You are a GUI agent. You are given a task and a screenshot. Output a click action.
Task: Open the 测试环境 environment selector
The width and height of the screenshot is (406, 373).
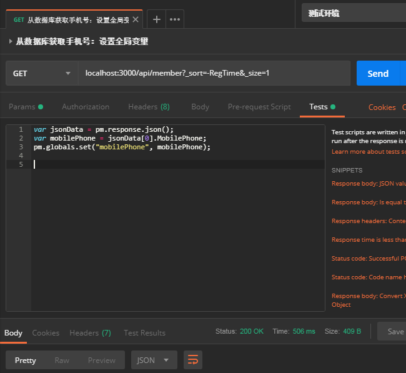pyautogui.click(x=354, y=13)
